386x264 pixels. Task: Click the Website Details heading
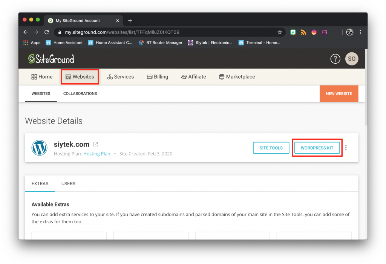point(54,121)
